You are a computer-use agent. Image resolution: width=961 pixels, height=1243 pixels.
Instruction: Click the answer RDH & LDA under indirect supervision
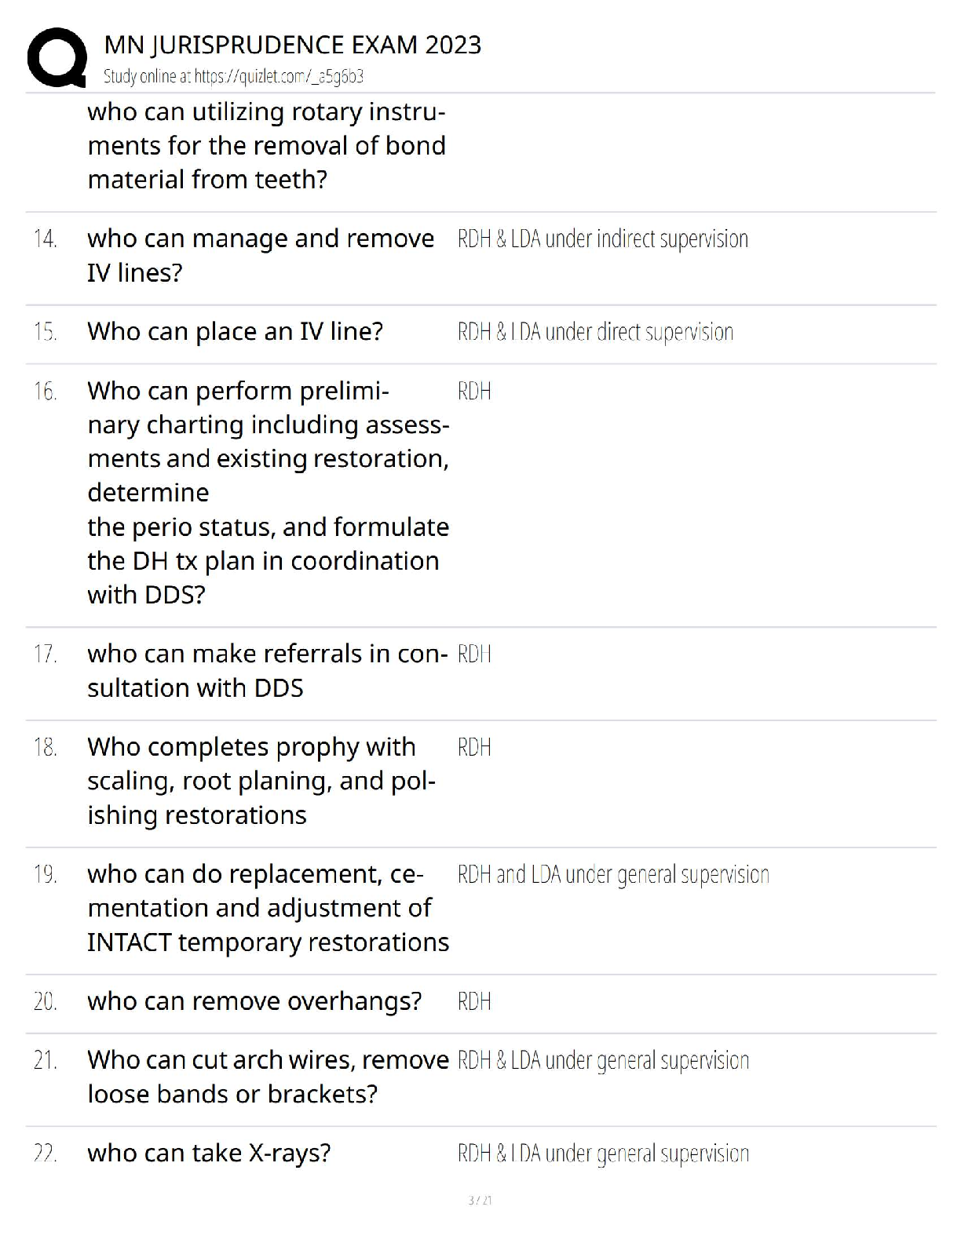tap(602, 239)
